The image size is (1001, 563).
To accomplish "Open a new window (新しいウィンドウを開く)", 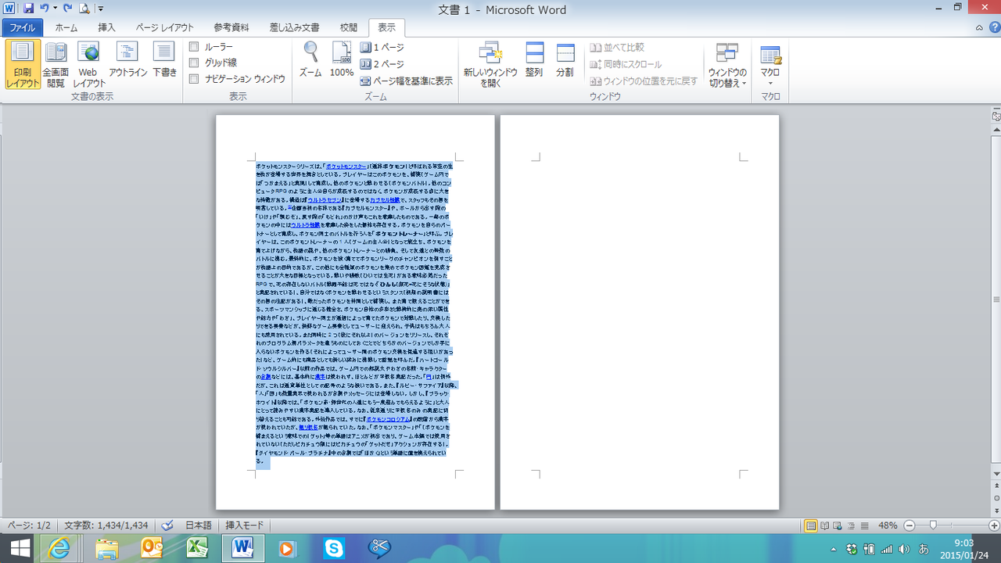I will (x=490, y=64).
